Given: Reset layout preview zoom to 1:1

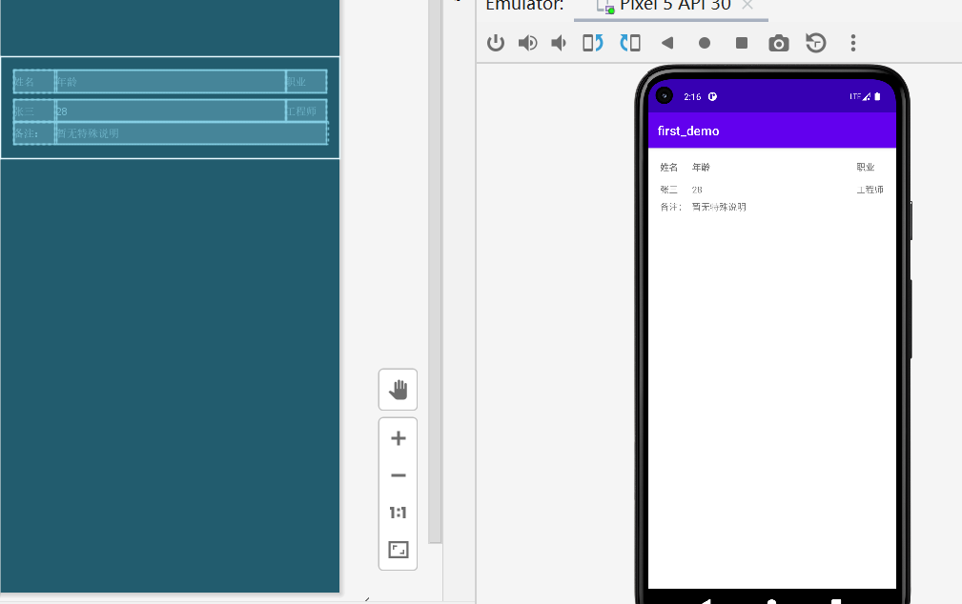Looking at the screenshot, I should (x=399, y=513).
